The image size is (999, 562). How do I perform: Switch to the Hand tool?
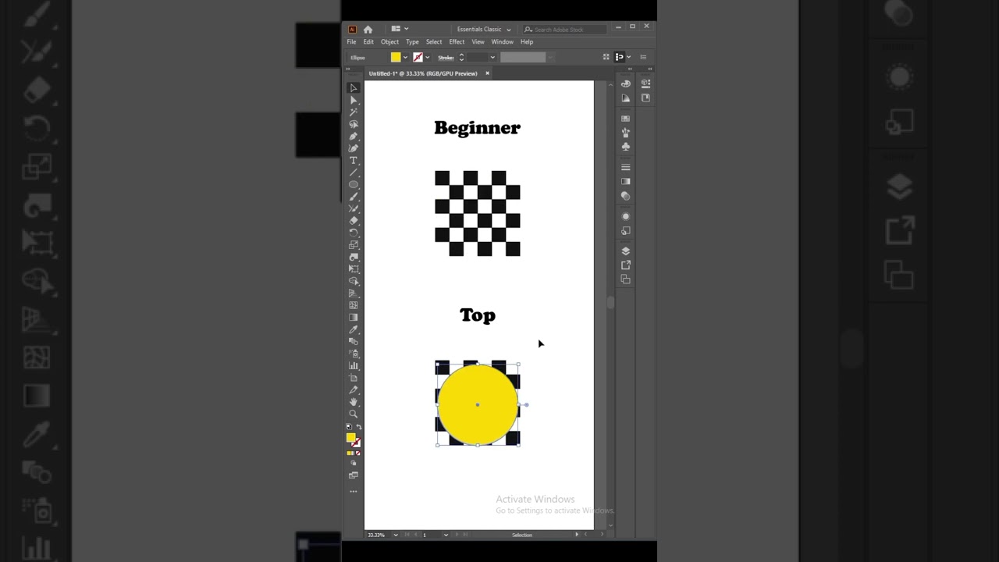354,402
